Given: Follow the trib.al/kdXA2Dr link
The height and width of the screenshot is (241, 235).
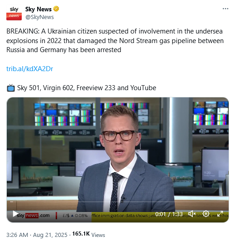Looking at the screenshot, I should tap(29, 69).
